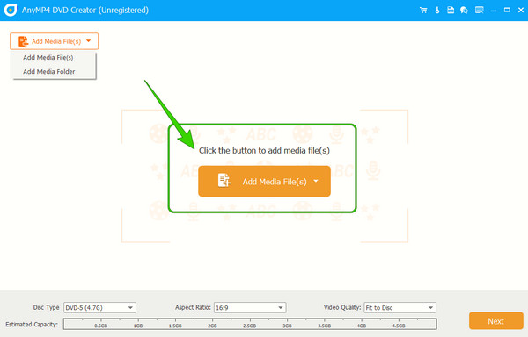Click the file icon on the top-left Add Media button
The image size is (528, 337).
[23, 41]
